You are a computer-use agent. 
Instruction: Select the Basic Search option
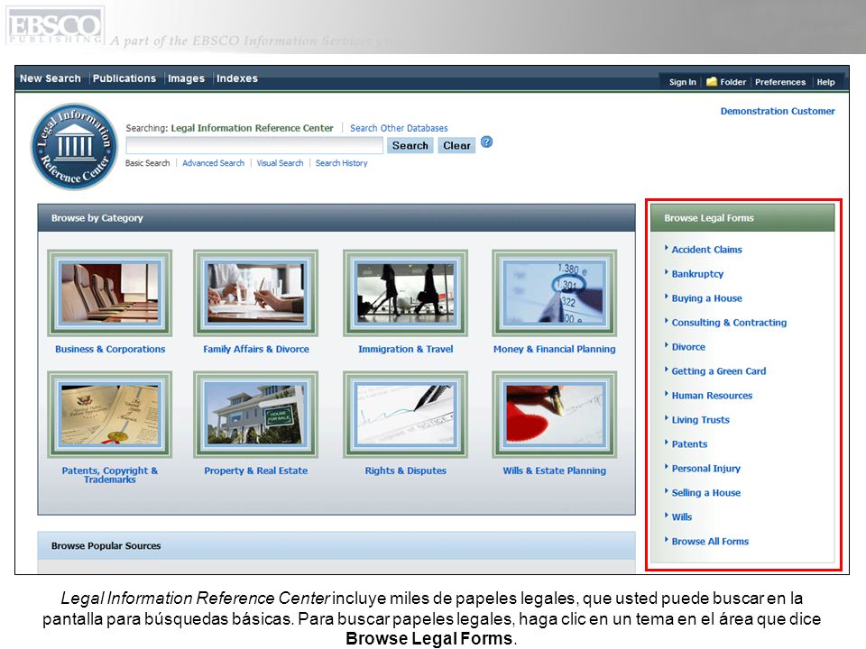click(147, 163)
